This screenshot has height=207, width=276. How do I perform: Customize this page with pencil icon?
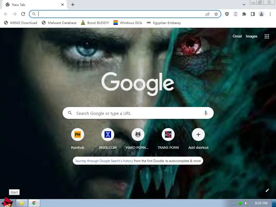coord(267,190)
